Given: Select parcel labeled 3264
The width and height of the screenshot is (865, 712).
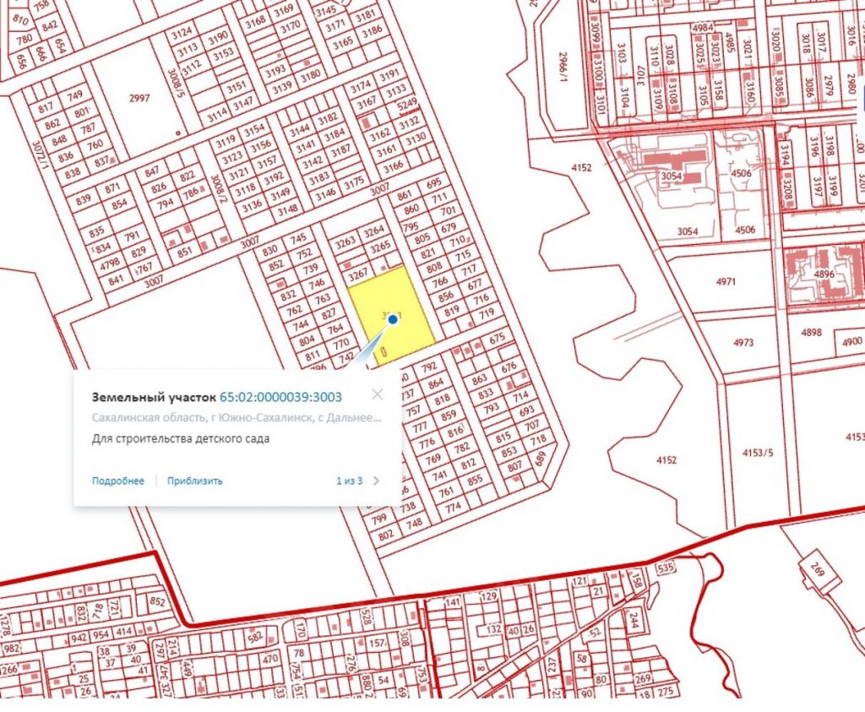Looking at the screenshot, I should coord(373,231).
